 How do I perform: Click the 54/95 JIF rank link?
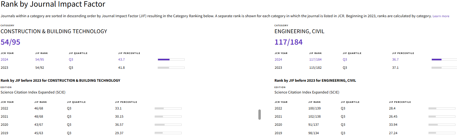pos(40,59)
